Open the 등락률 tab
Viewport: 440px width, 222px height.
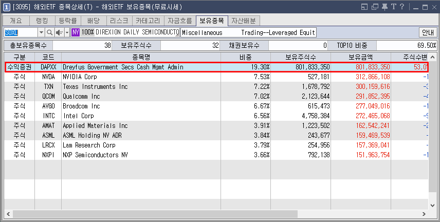click(68, 21)
